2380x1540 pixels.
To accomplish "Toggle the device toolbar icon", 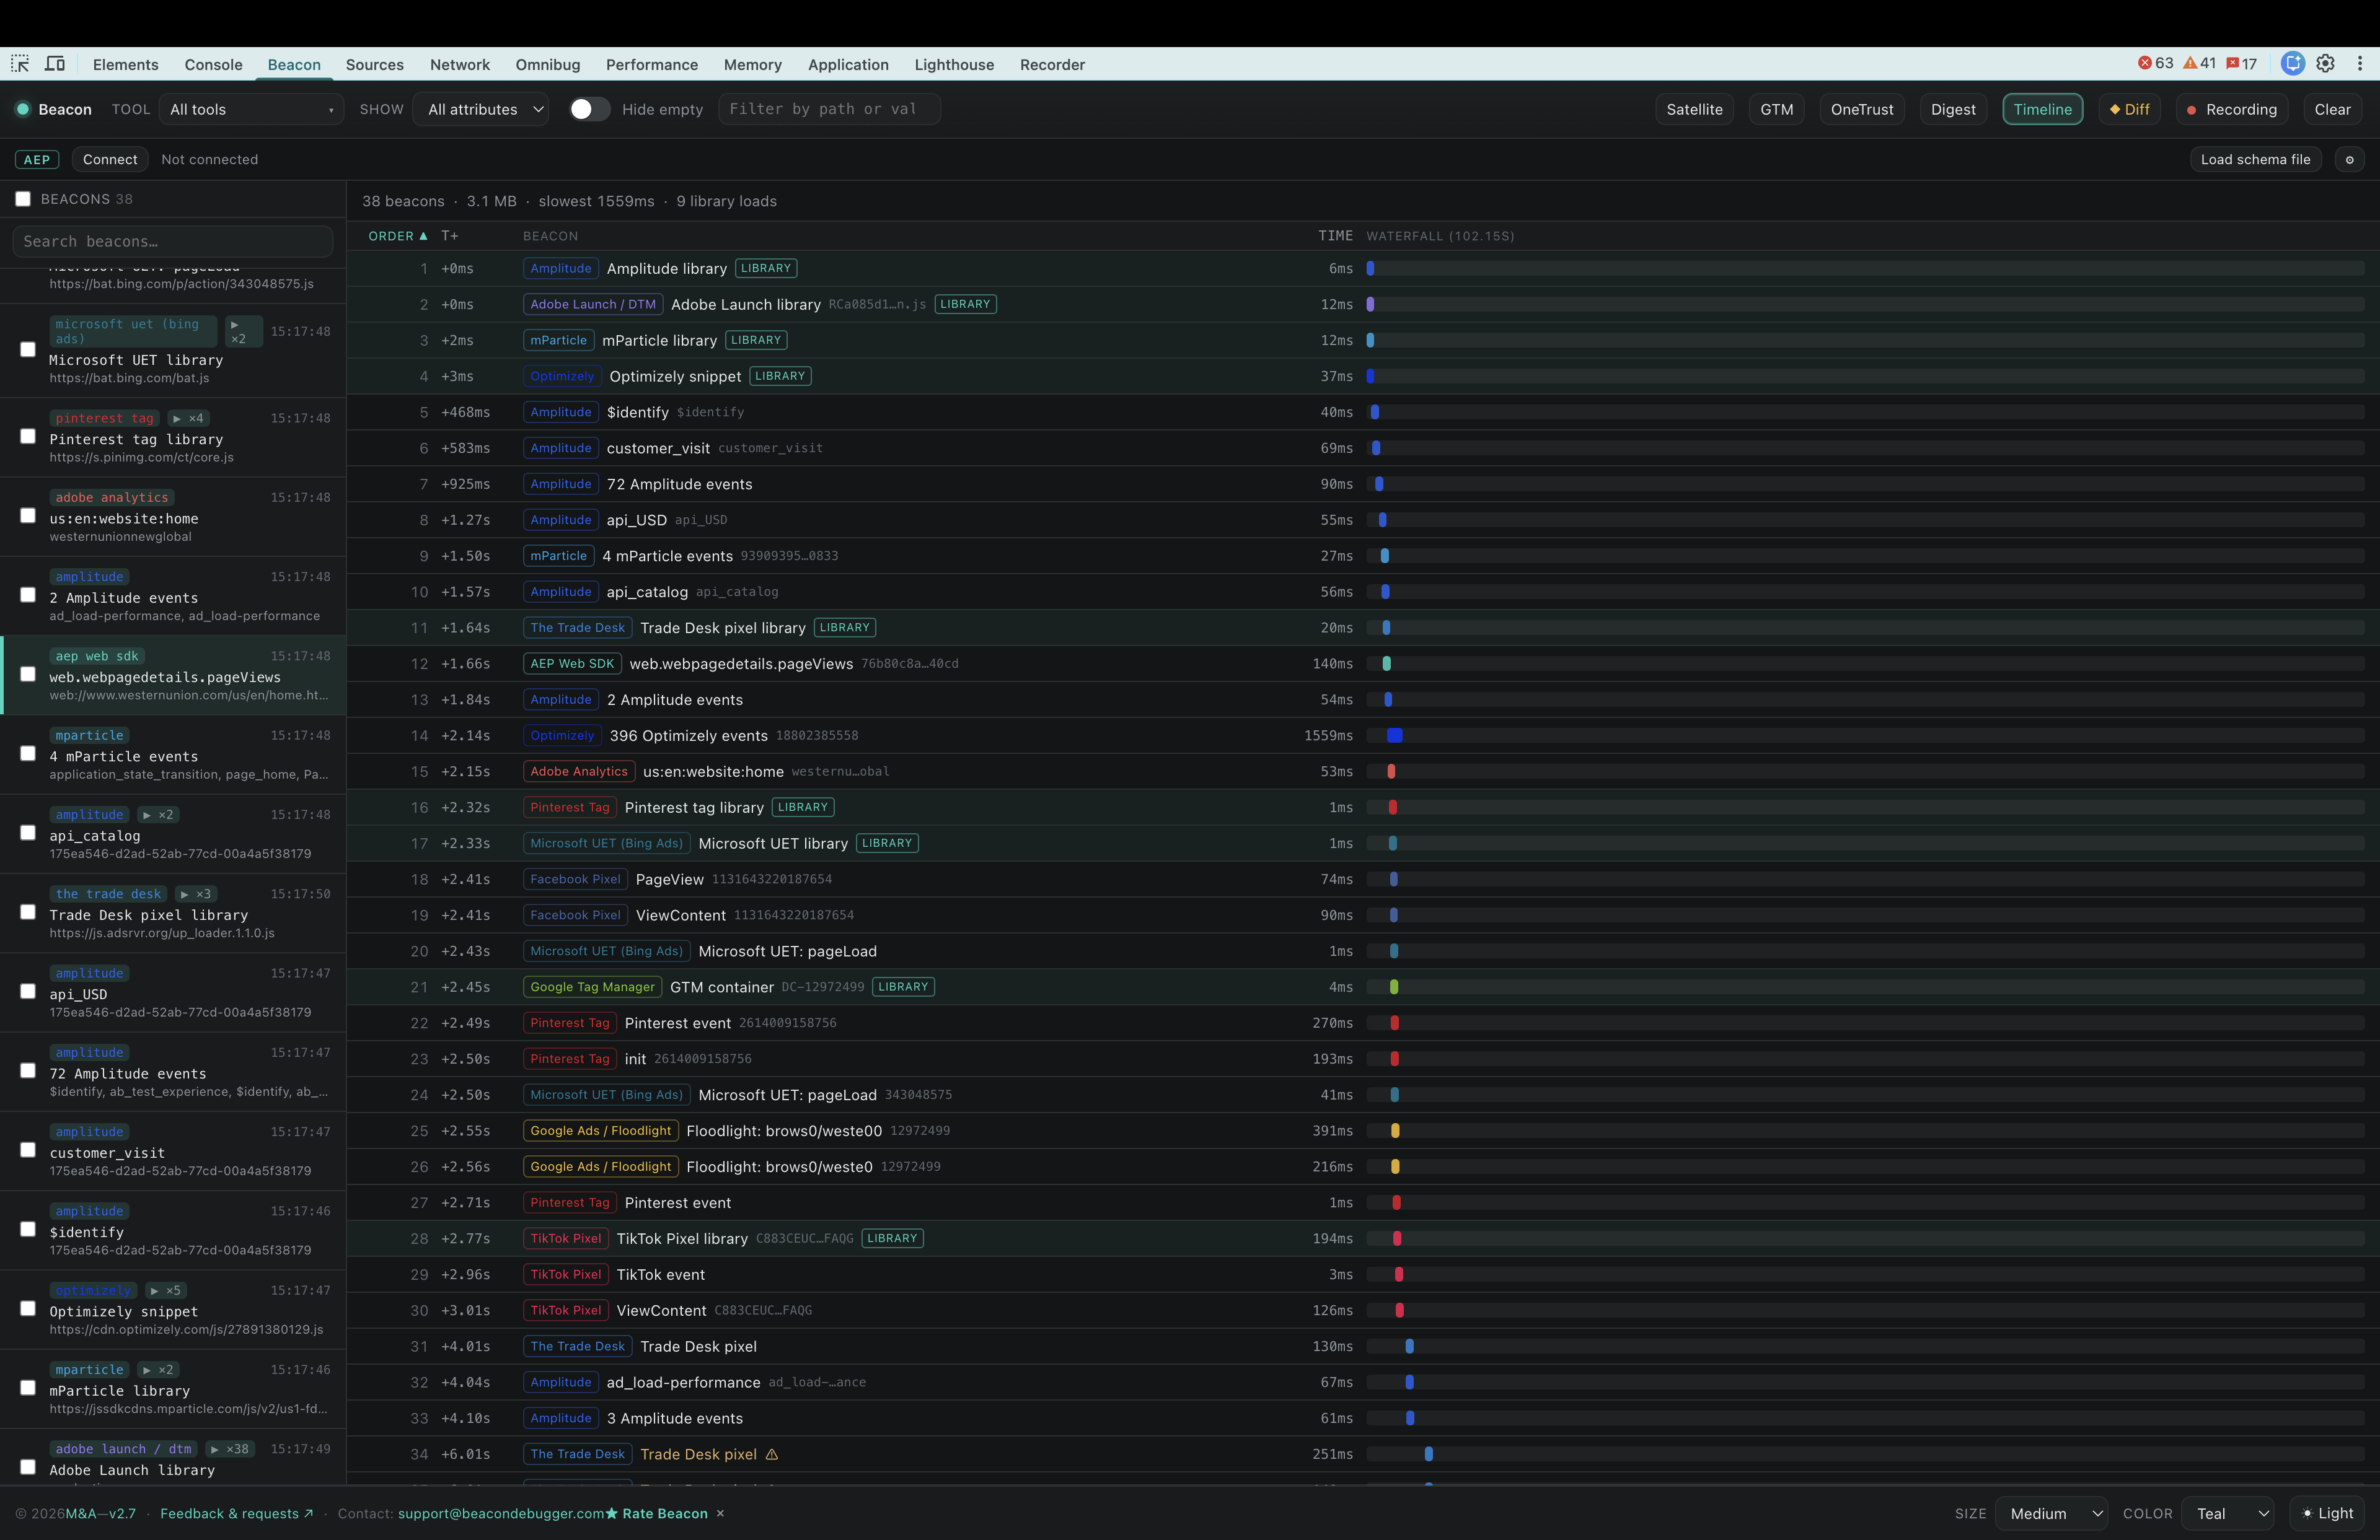I will tap(55, 64).
